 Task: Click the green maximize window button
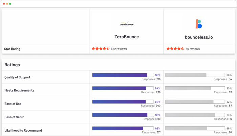pyautogui.click(x=10, y=4)
